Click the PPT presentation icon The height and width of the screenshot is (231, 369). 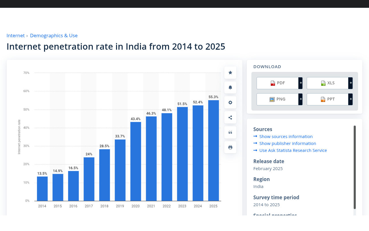pos(323,99)
